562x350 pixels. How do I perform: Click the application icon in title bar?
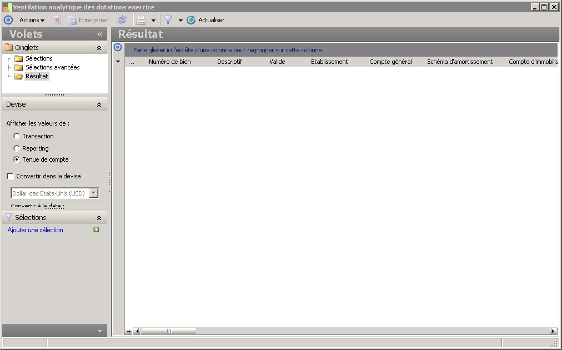[7, 7]
